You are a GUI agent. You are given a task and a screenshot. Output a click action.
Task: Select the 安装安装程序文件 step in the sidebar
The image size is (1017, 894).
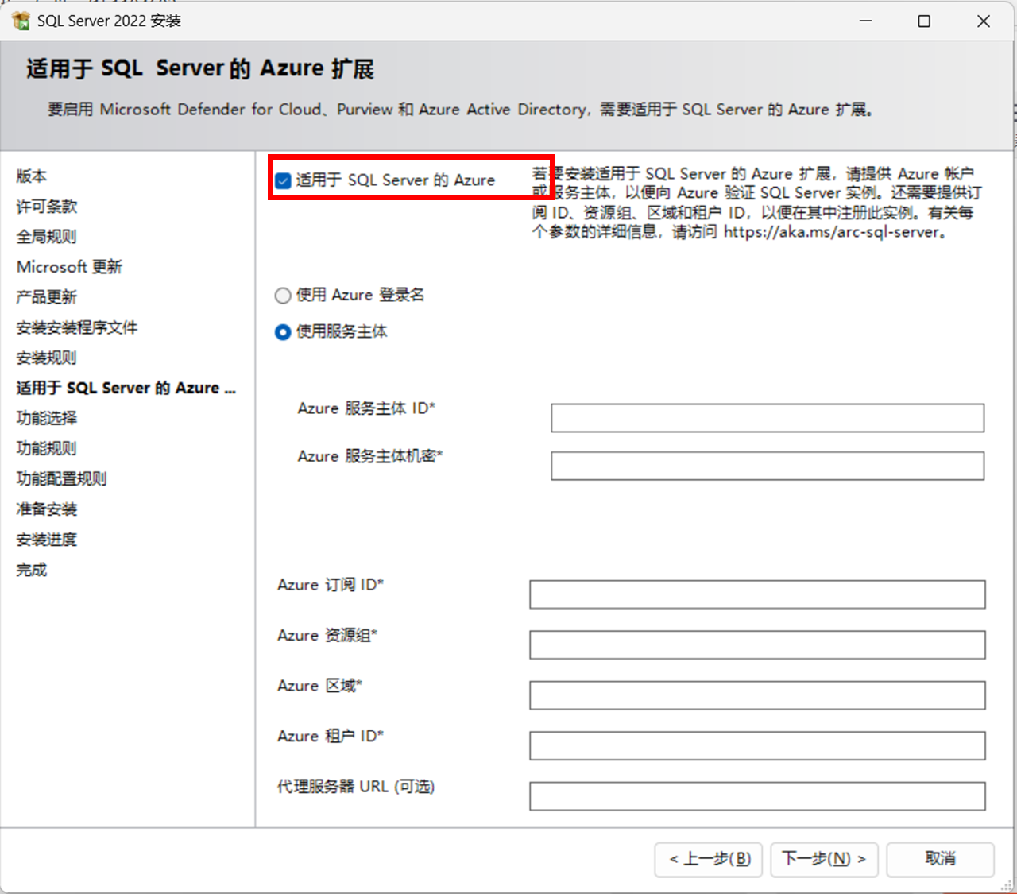click(x=77, y=327)
